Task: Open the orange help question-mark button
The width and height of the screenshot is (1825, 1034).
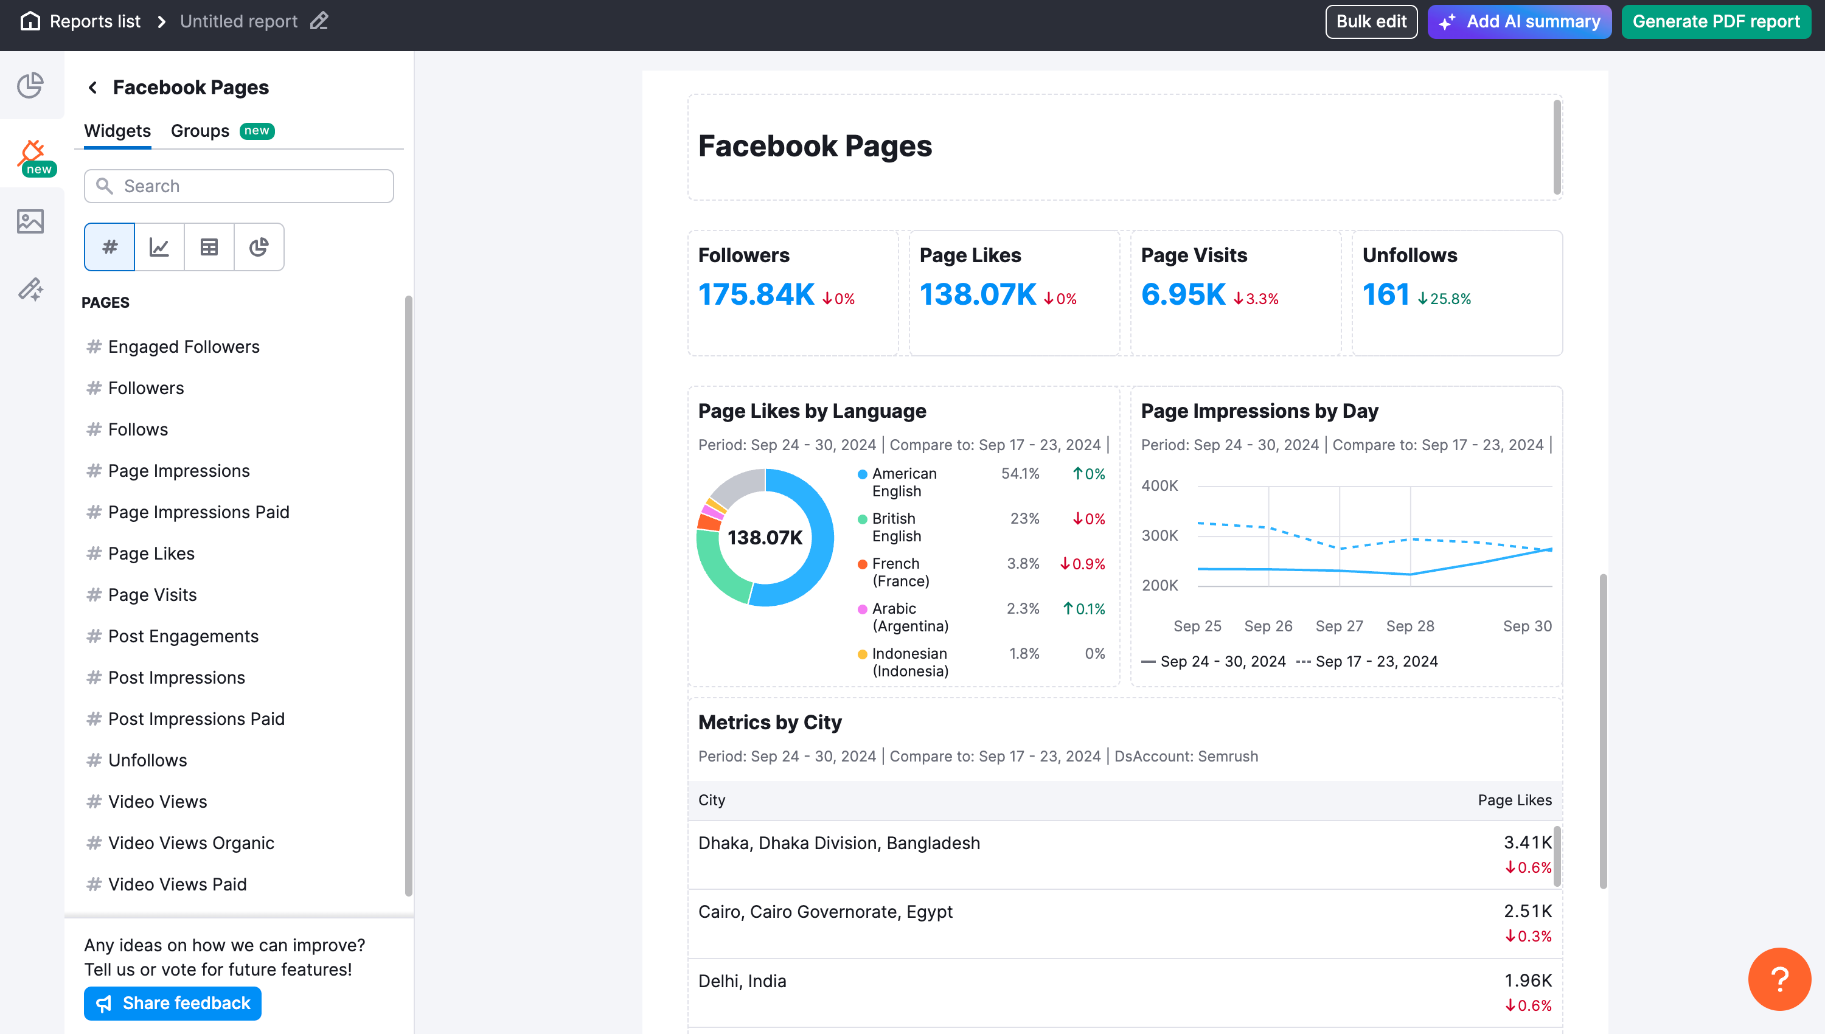Action: click(x=1779, y=979)
